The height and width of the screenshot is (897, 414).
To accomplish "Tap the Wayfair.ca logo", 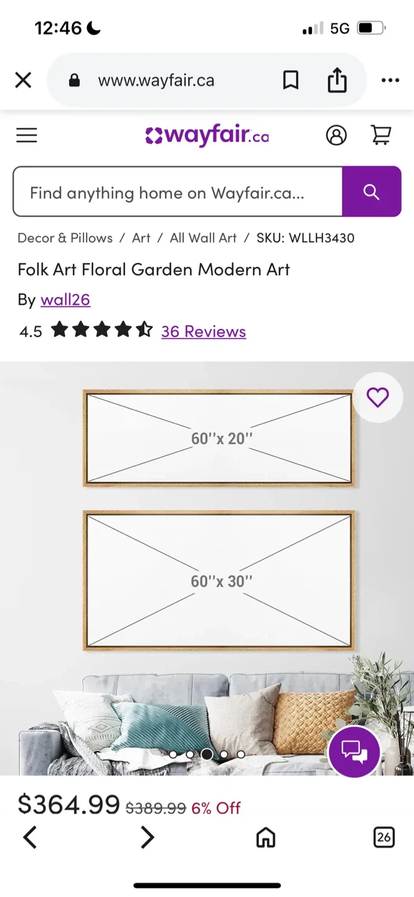I will click(207, 135).
